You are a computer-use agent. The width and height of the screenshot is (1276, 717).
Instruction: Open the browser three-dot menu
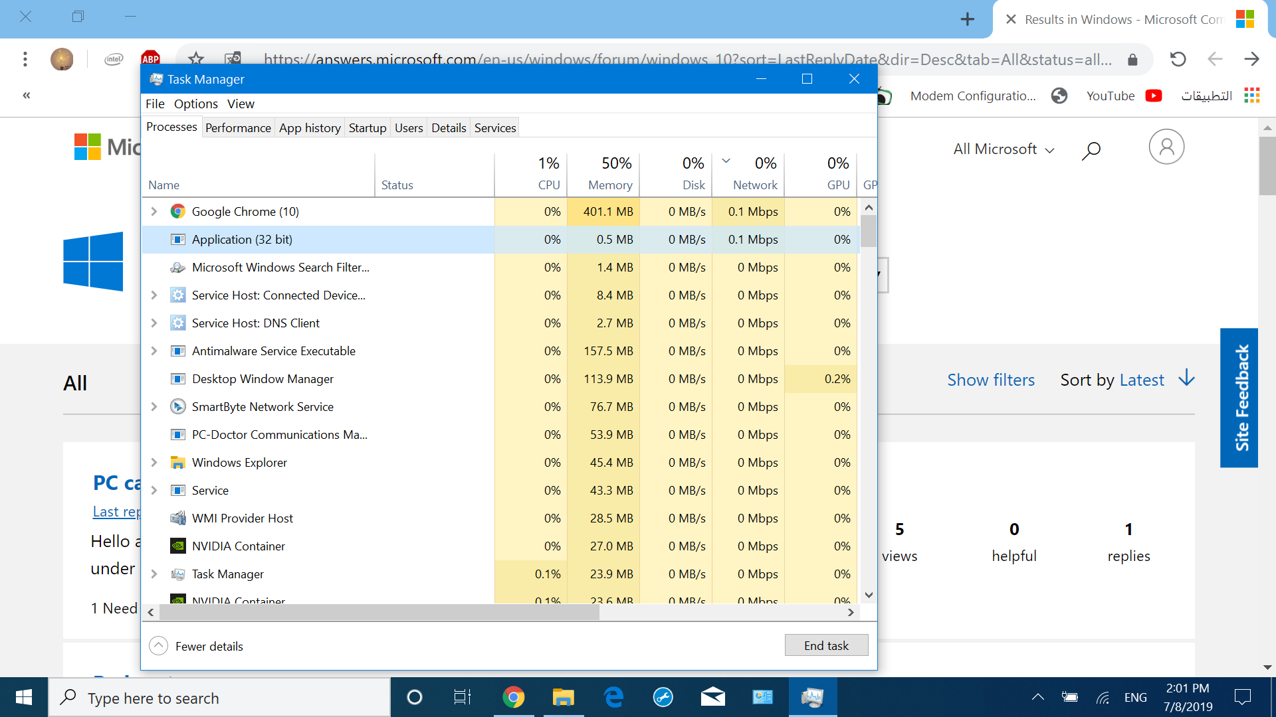[x=25, y=59]
